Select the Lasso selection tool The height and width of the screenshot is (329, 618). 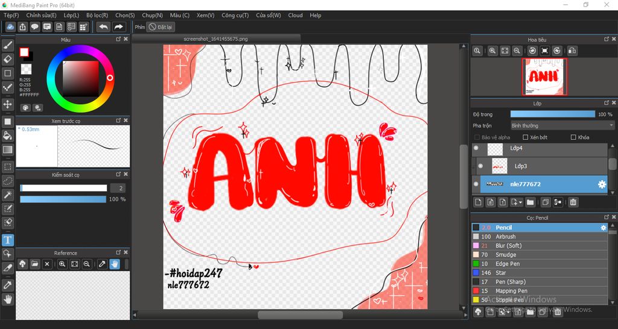coord(7,181)
